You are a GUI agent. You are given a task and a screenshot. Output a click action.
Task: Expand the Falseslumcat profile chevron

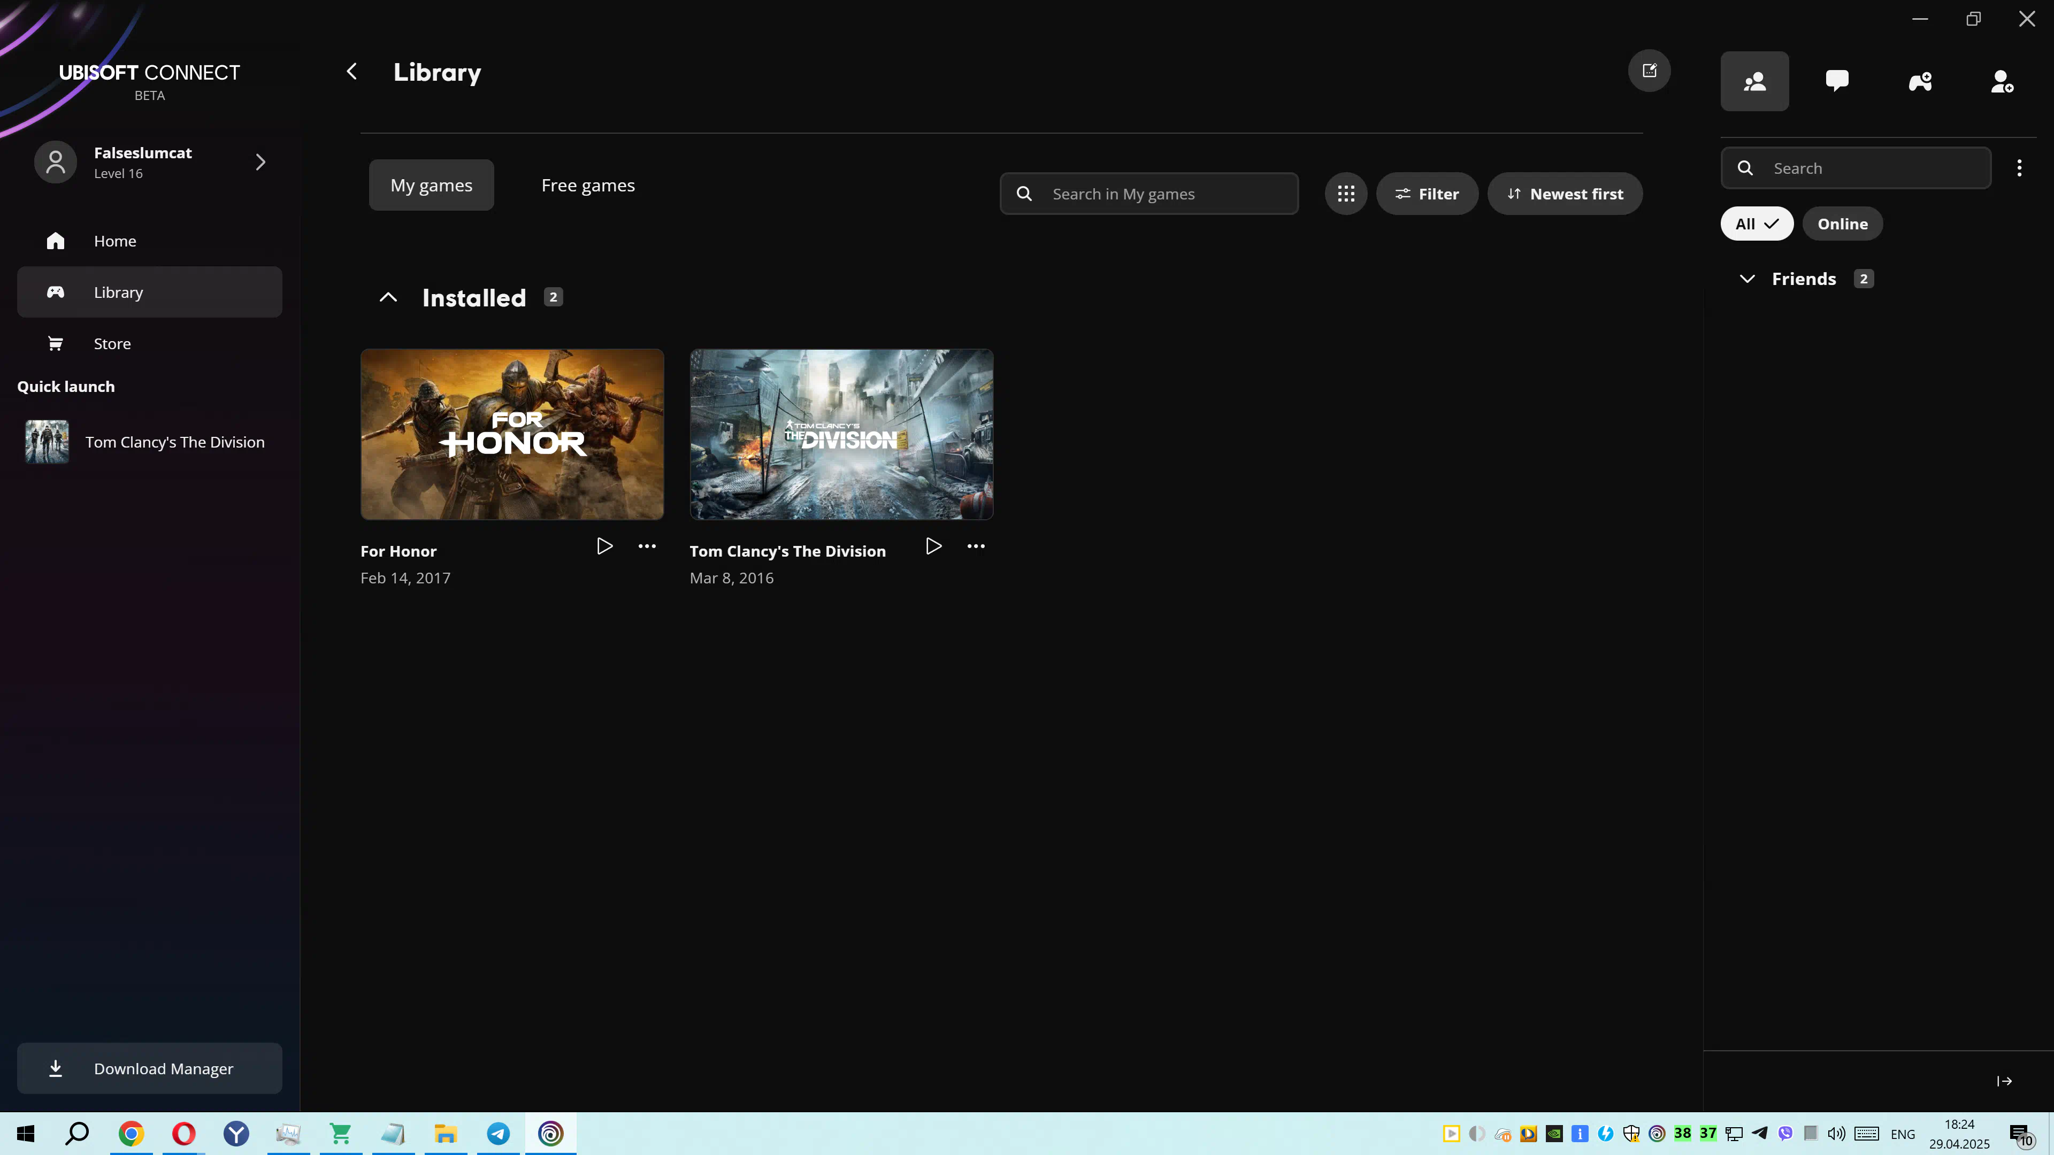(x=260, y=163)
